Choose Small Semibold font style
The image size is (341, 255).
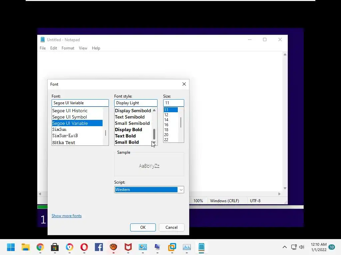133,123
